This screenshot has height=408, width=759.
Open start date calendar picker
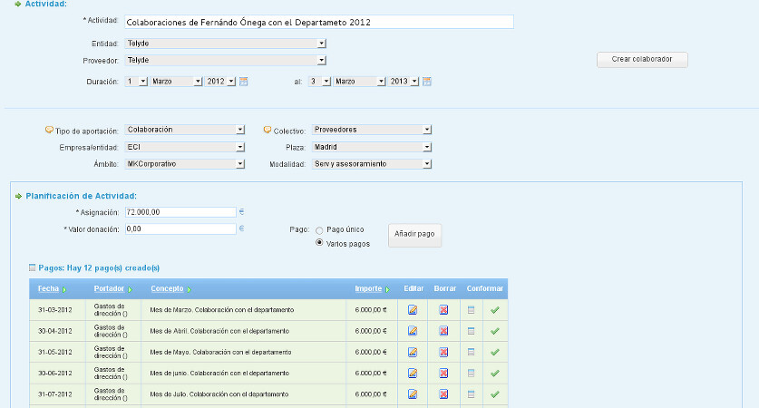pos(244,82)
